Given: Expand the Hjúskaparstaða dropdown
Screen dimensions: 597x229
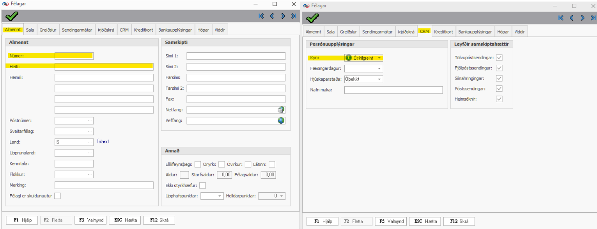Looking at the screenshot, I should (379, 79).
